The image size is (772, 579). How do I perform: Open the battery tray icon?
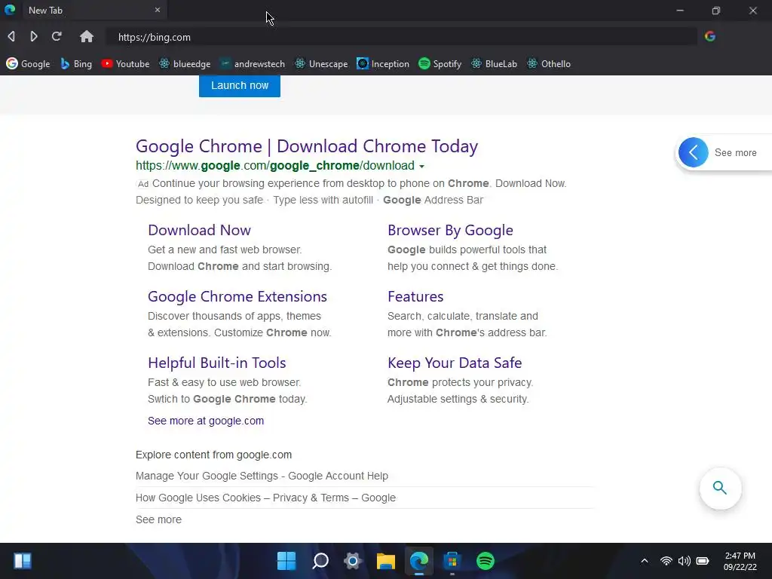click(x=703, y=561)
